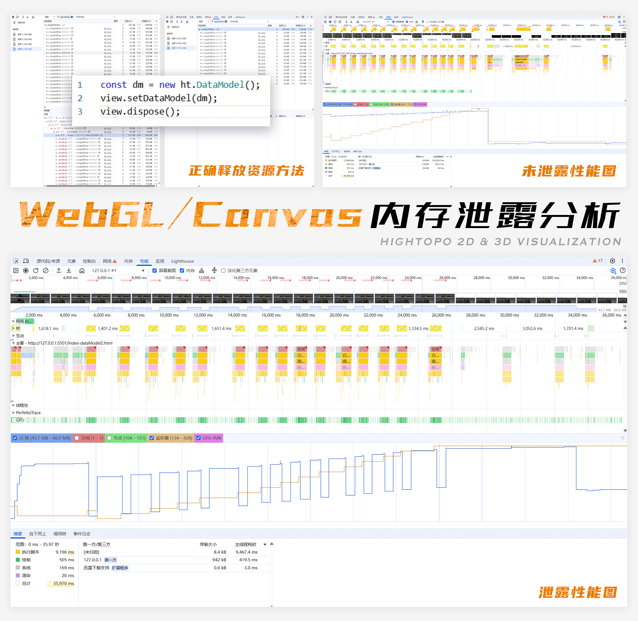This screenshot has height=621, width=638.
Task: Uncheck the 屏幕截图 checkbox
Action: pyautogui.click(x=155, y=270)
